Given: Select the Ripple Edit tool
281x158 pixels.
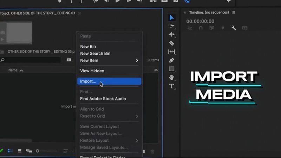Looking at the screenshot, I should 171,34.
